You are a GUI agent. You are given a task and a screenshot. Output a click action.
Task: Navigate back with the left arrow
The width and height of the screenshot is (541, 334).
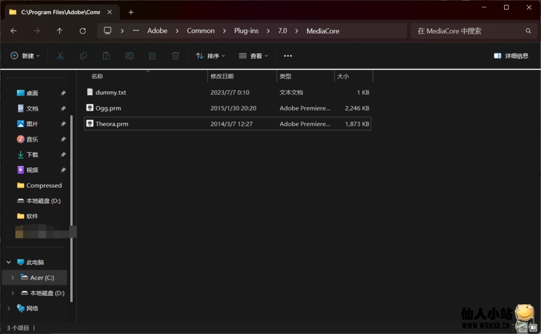[x=14, y=31]
